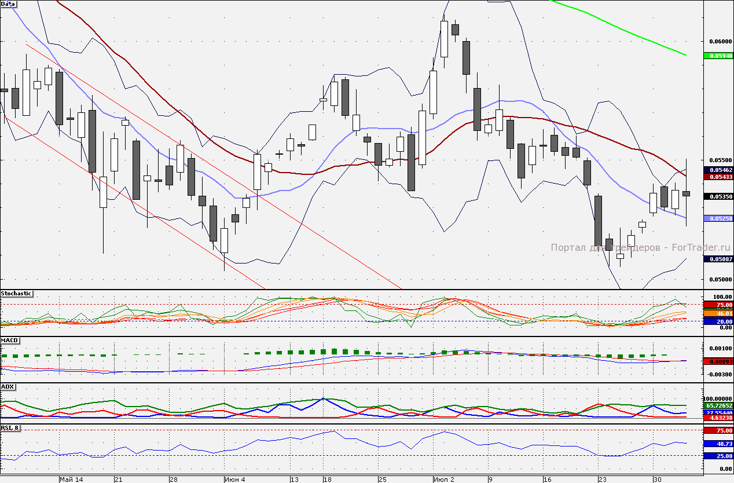Click the Data panel label

(x=8, y=3)
